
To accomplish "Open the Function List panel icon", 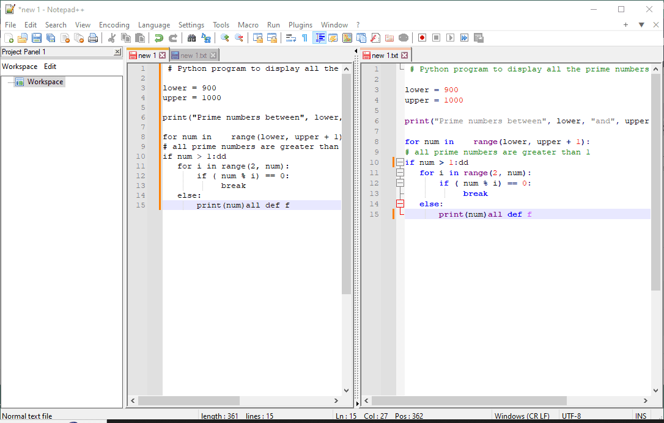I will [375, 38].
